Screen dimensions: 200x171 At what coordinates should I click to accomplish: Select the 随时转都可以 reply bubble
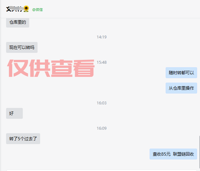click(x=181, y=73)
